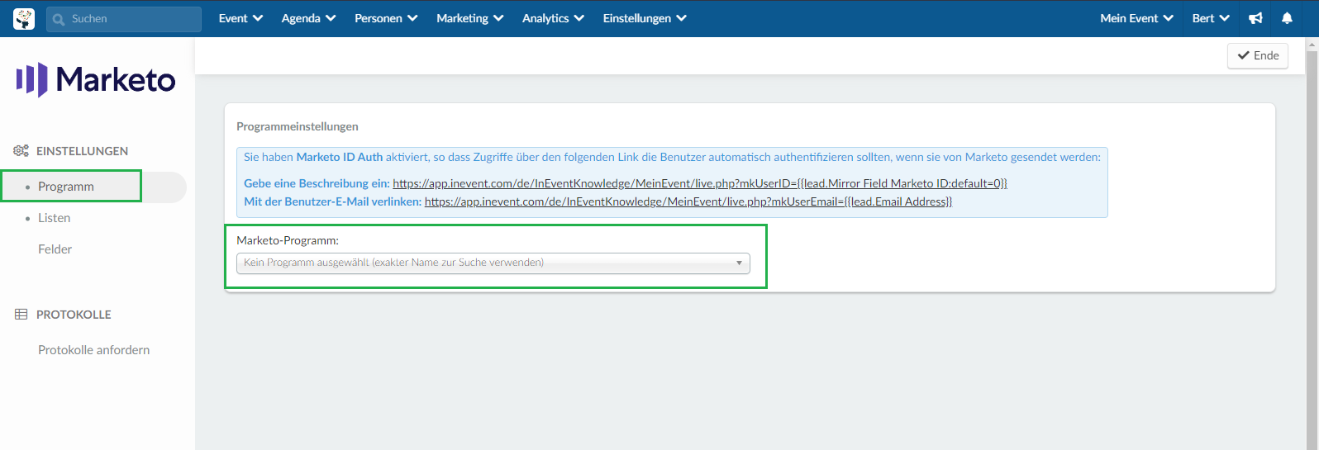Open the Agenda menu
The width and height of the screenshot is (1319, 450).
(308, 18)
